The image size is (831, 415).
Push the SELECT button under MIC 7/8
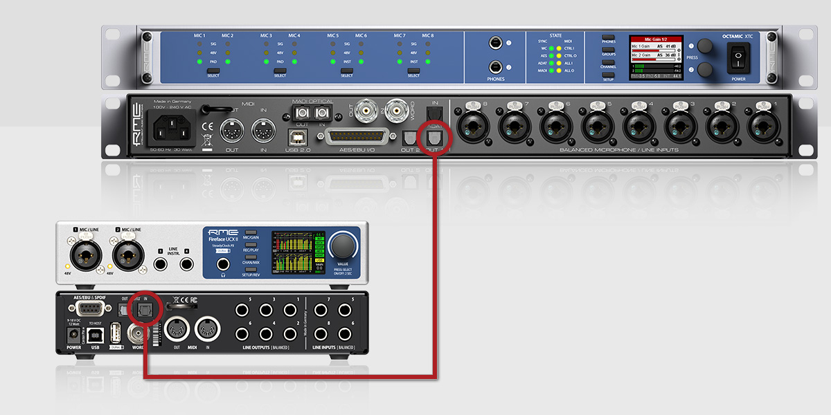(413, 71)
